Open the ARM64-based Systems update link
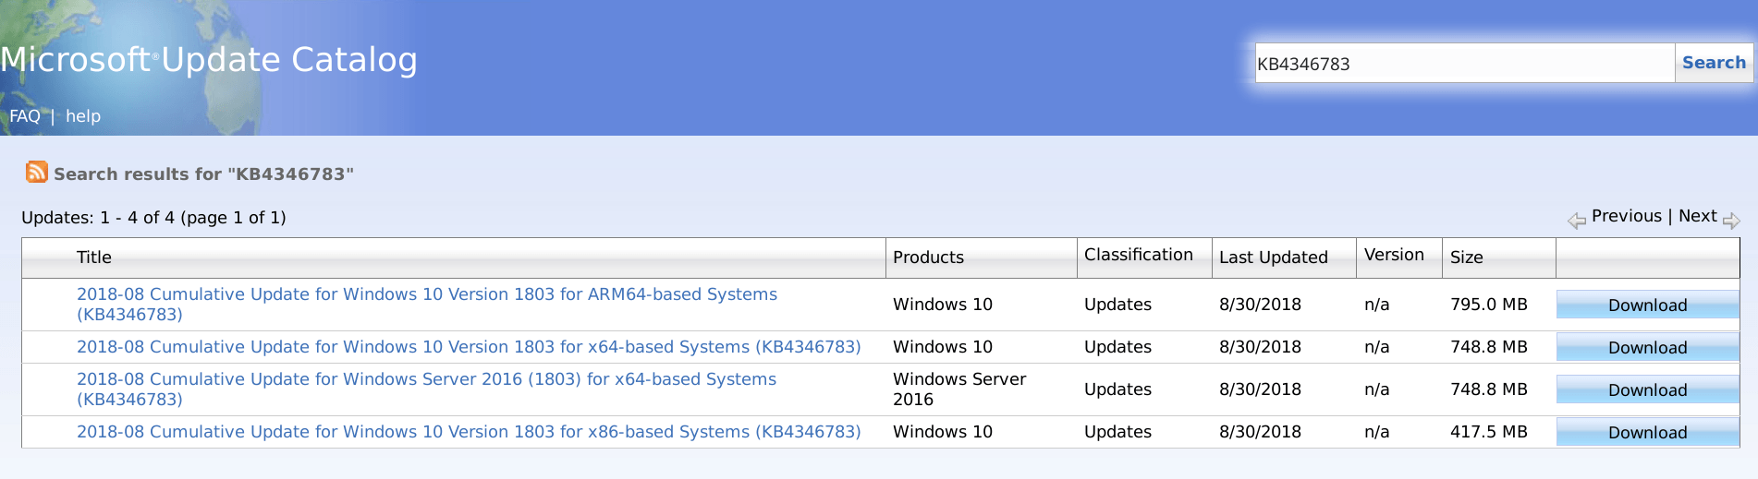This screenshot has width=1758, height=479. [427, 305]
